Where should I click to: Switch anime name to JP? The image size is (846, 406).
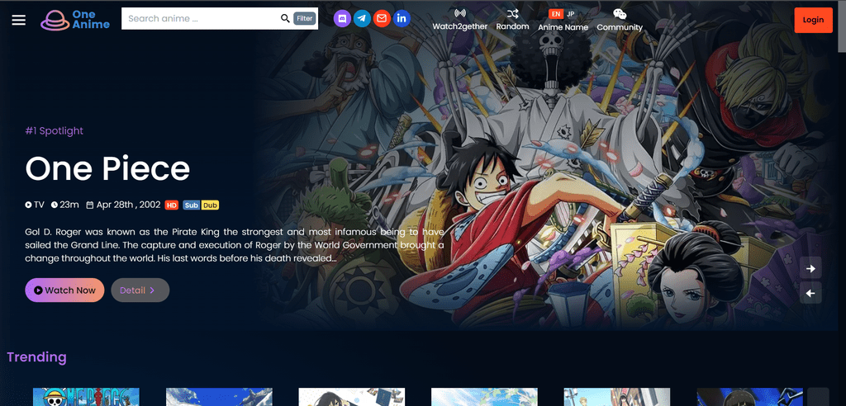pyautogui.click(x=571, y=13)
